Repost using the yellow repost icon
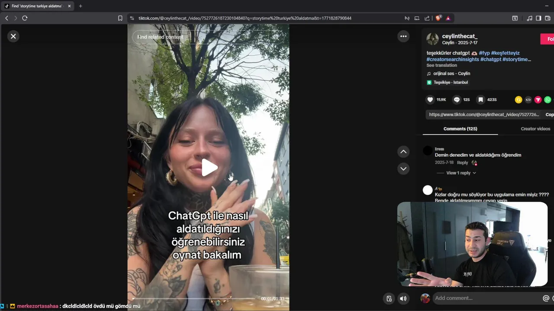Image resolution: width=554 pixels, height=311 pixels. (x=519, y=100)
